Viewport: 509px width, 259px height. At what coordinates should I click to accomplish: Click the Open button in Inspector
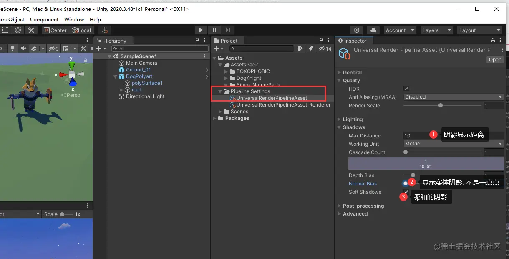[495, 60]
